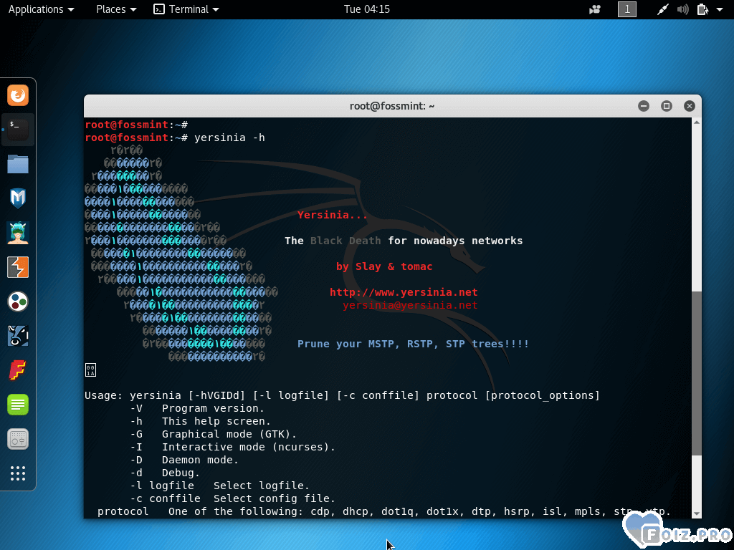The height and width of the screenshot is (550, 734).
Task: Open the Terminal app menu in top bar
Action: [x=187, y=9]
